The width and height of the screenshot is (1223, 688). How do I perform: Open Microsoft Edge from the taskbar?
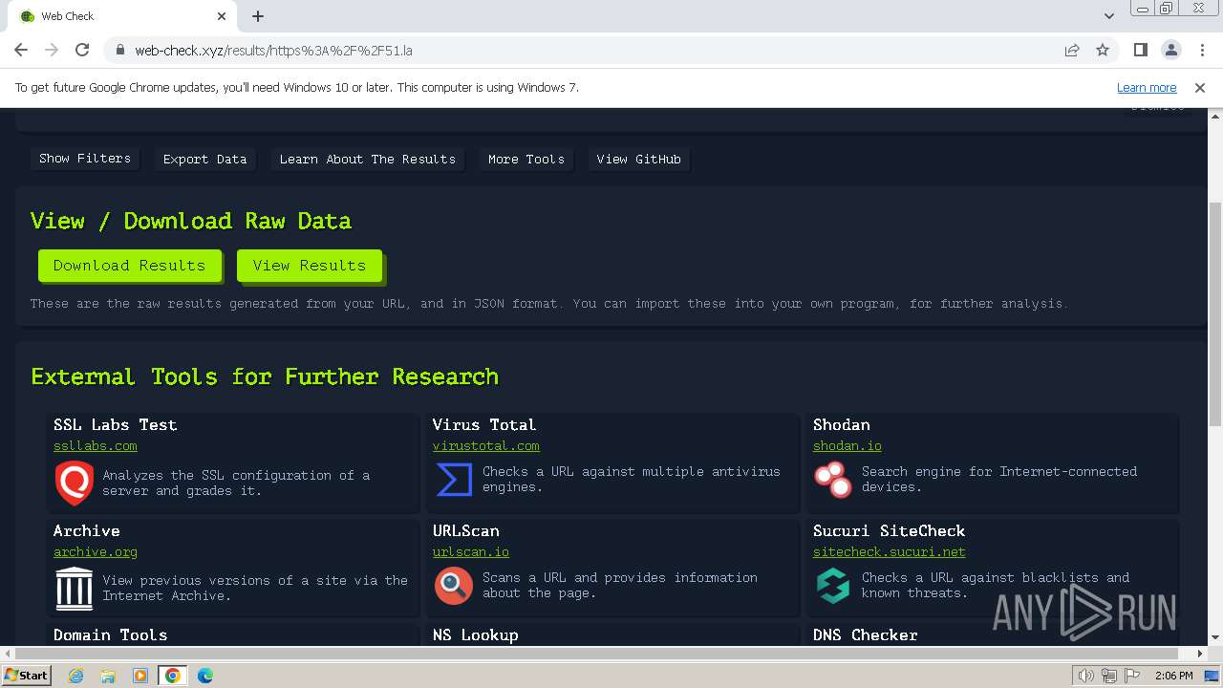click(204, 676)
